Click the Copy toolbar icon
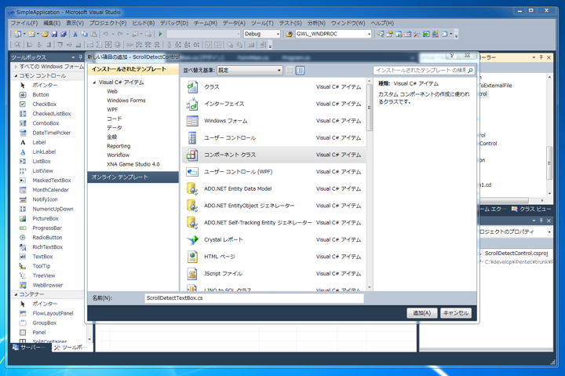The image size is (565, 376). (84, 34)
